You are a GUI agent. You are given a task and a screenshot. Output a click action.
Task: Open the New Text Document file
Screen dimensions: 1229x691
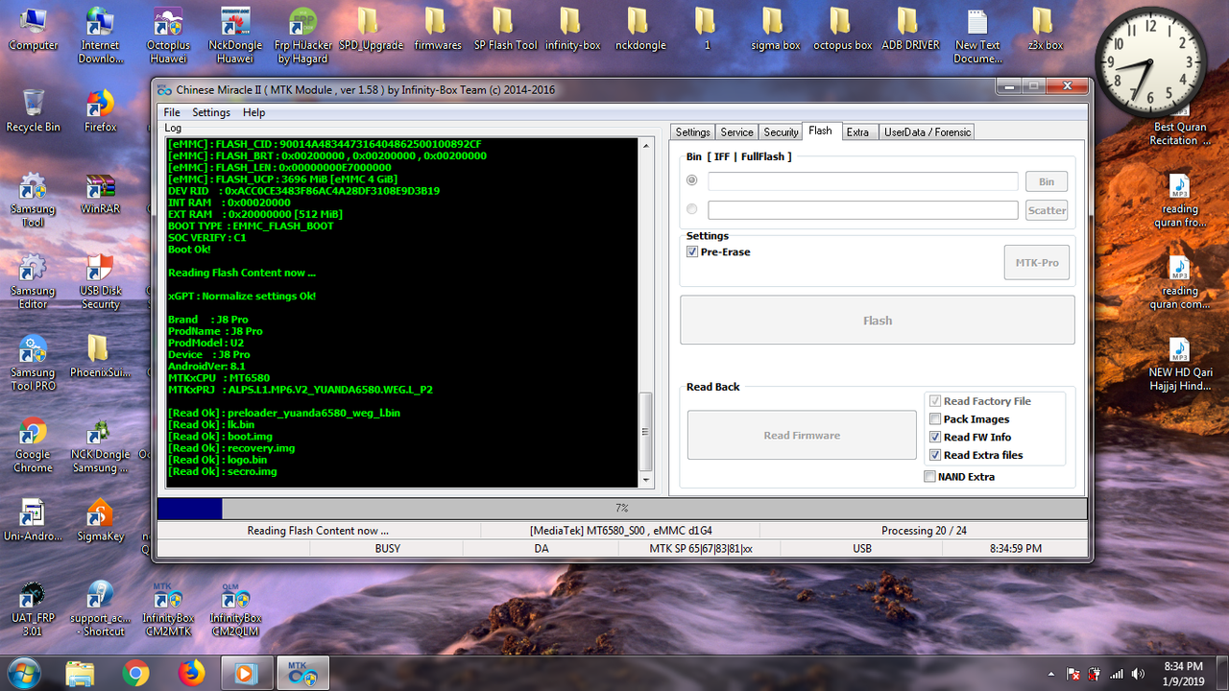(977, 36)
